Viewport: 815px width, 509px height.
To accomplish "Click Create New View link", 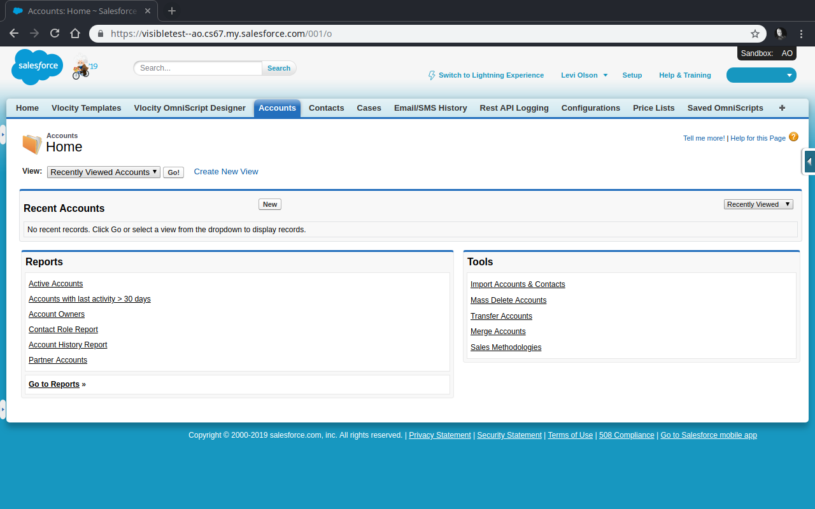I will pos(226,172).
